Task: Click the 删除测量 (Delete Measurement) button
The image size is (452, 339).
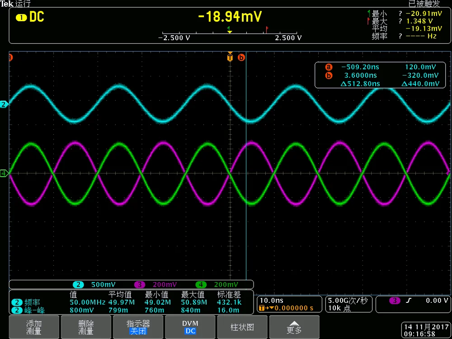Action: 86,327
